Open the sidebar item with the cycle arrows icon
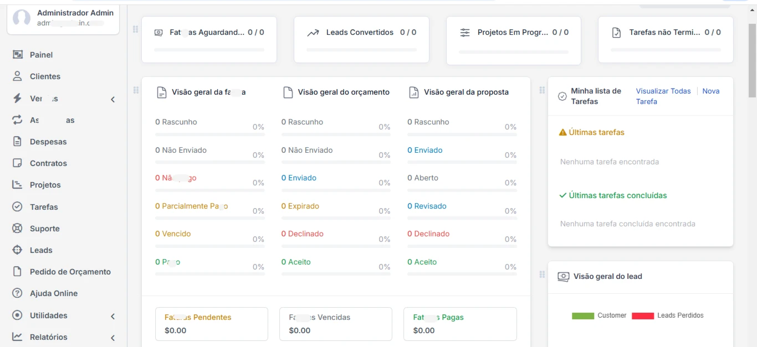Viewport: 757px width, 347px height. pyautogui.click(x=64, y=120)
